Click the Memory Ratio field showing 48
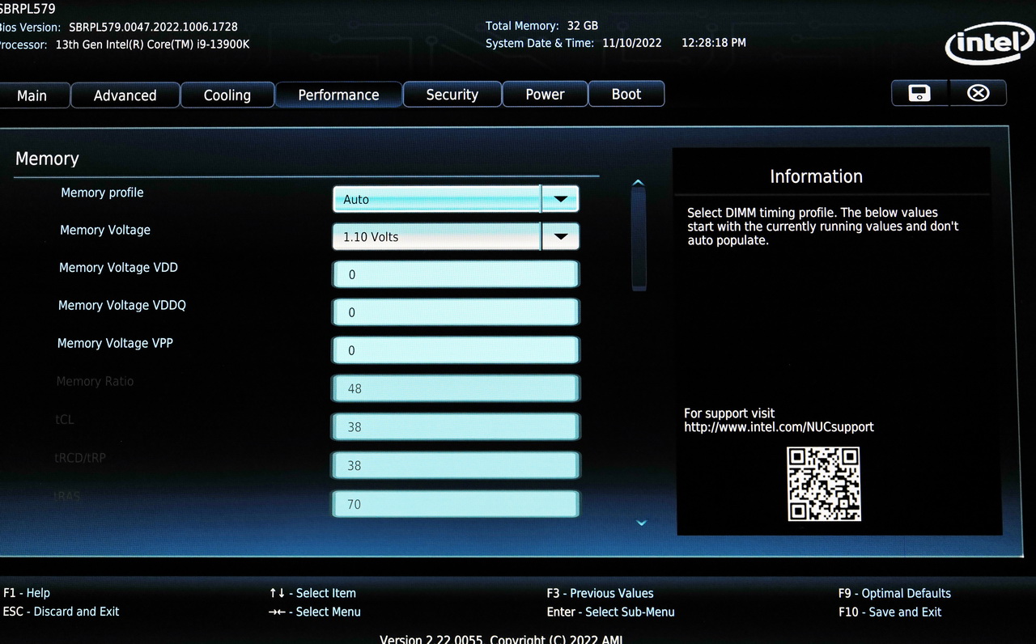The width and height of the screenshot is (1036, 644). [456, 388]
